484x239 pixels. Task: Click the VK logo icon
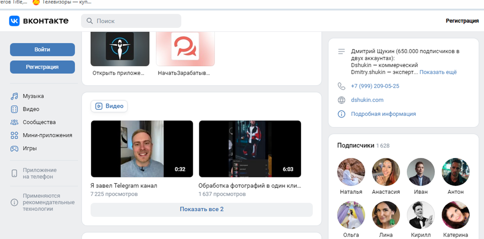pos(14,21)
